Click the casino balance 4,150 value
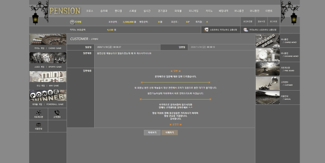Viewport: 325px width, 163px height. pos(110,30)
